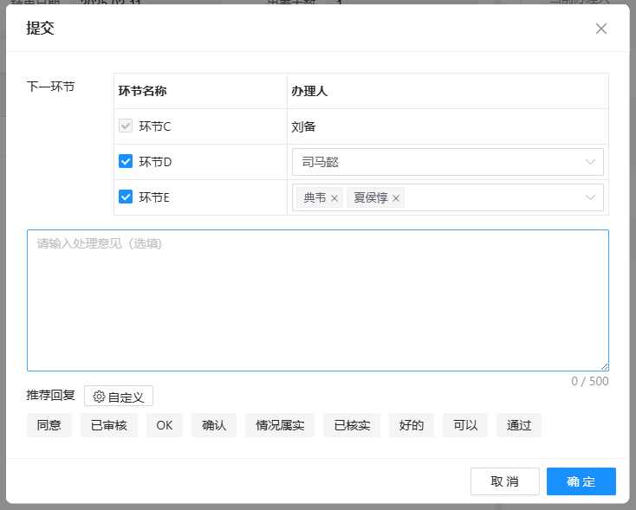The width and height of the screenshot is (636, 510).
Task: Close the 提交 dialog with X icon
Action: [x=601, y=29]
